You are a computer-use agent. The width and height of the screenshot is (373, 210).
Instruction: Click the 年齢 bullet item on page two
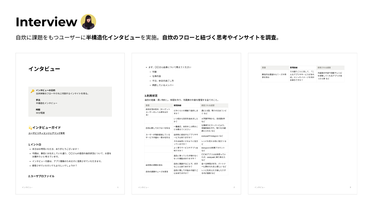tap(154, 72)
